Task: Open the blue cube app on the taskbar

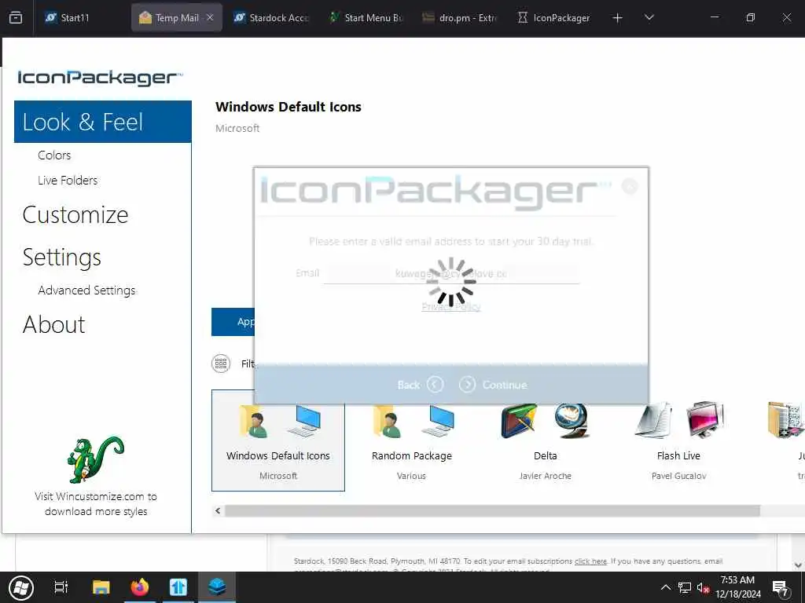Action: click(x=217, y=587)
